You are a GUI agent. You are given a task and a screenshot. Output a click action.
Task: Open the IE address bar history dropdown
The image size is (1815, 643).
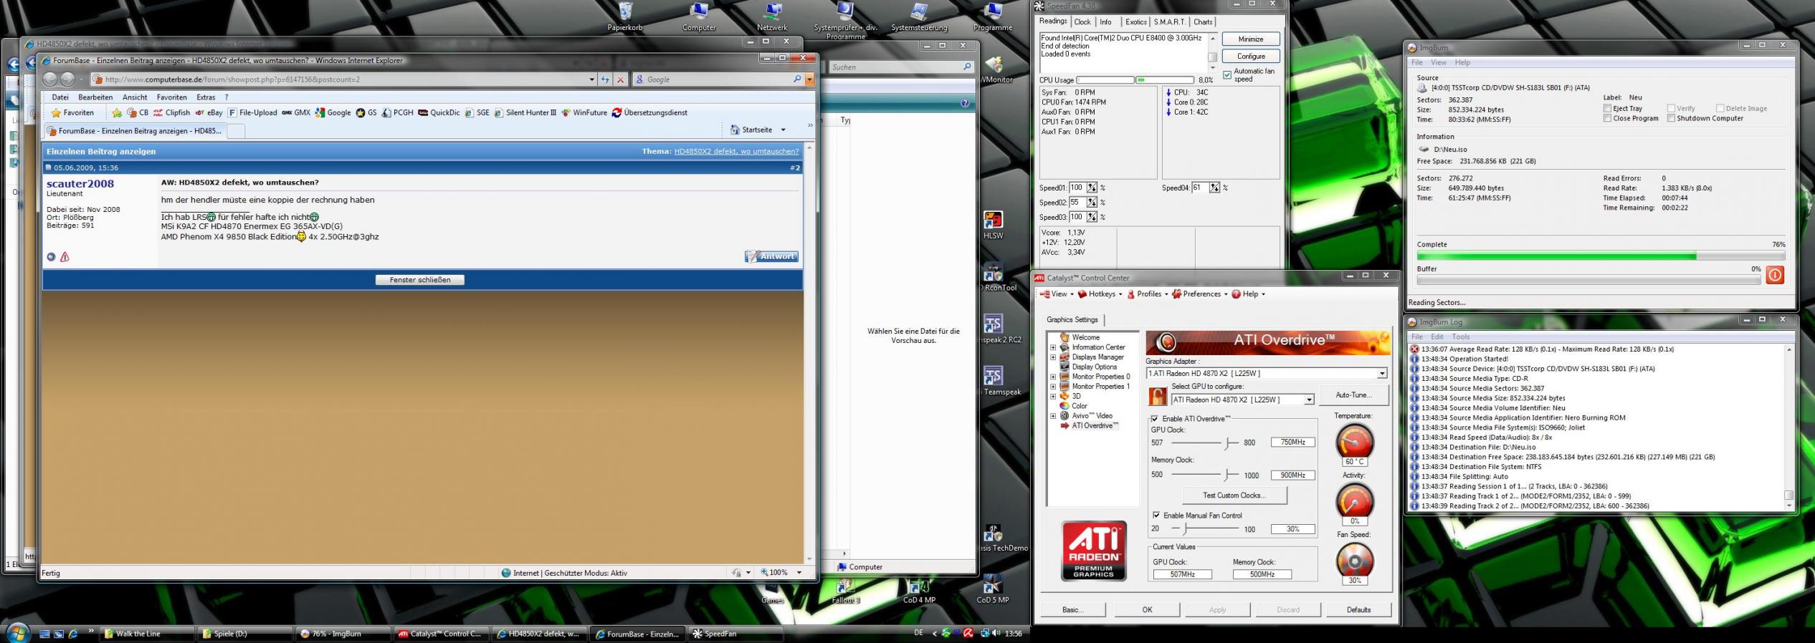591,79
